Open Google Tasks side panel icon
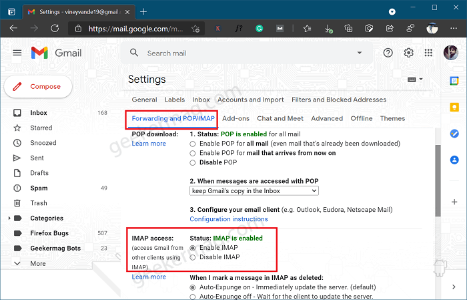467x300 pixels. [x=454, y=134]
